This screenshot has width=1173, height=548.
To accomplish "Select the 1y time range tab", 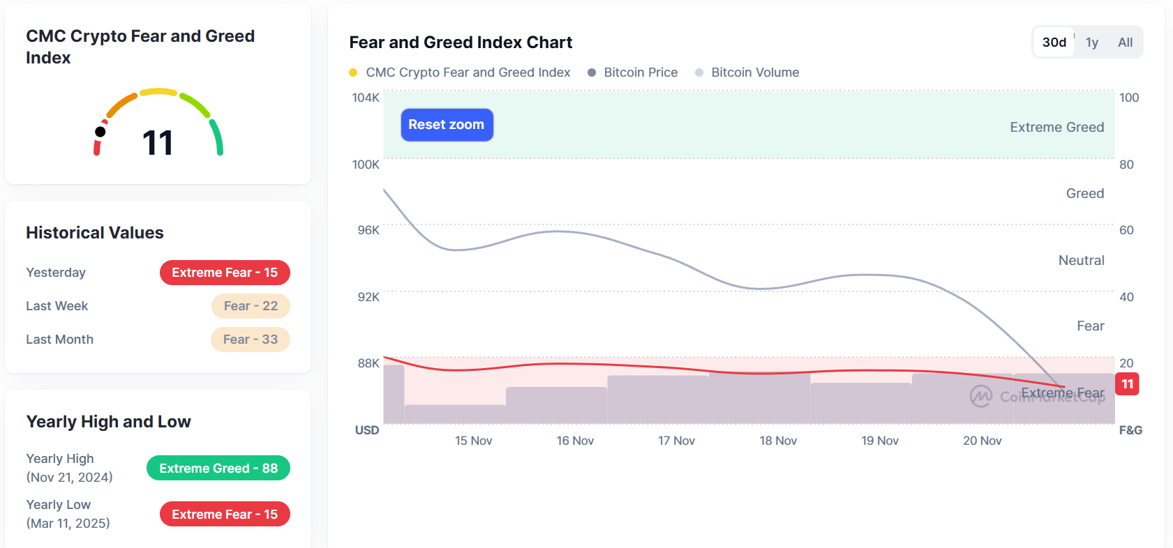I will tap(1092, 43).
